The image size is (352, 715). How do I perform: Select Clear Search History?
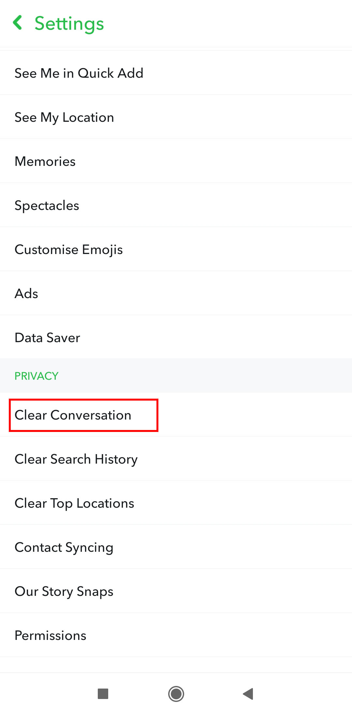[x=176, y=459]
